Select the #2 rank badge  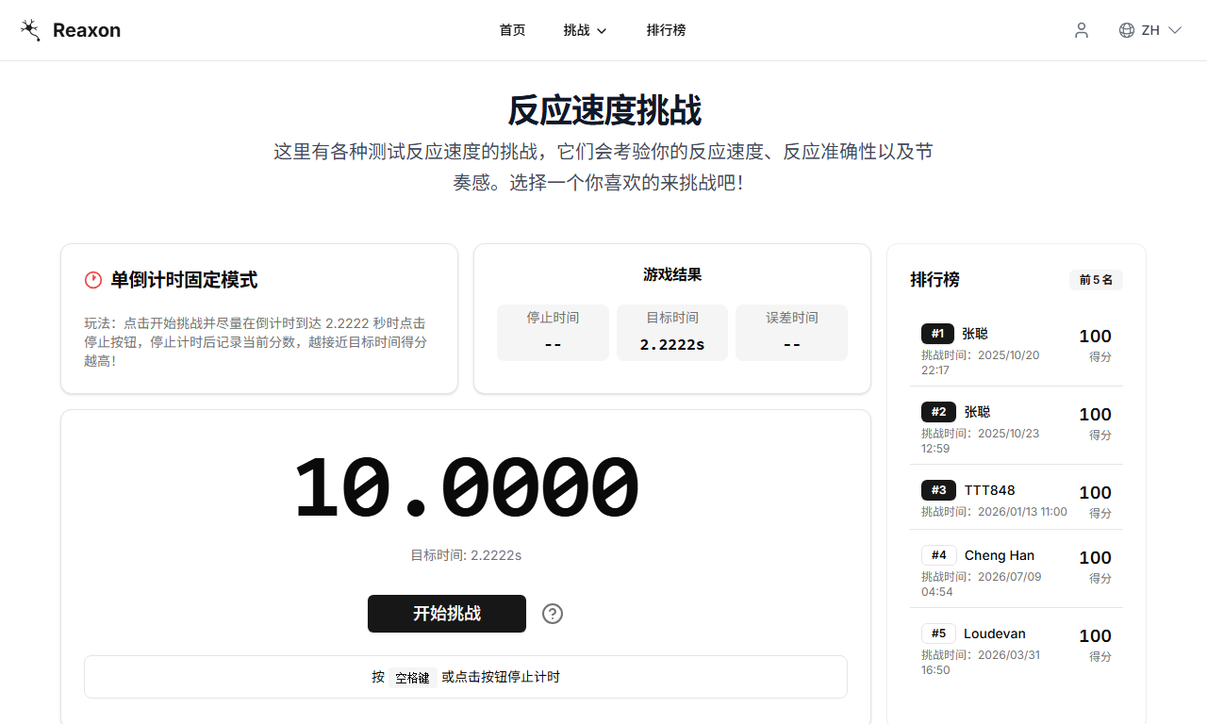click(x=937, y=412)
